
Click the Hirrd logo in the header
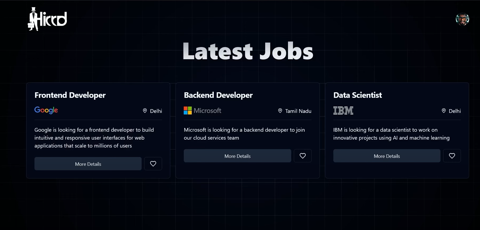[47, 19]
